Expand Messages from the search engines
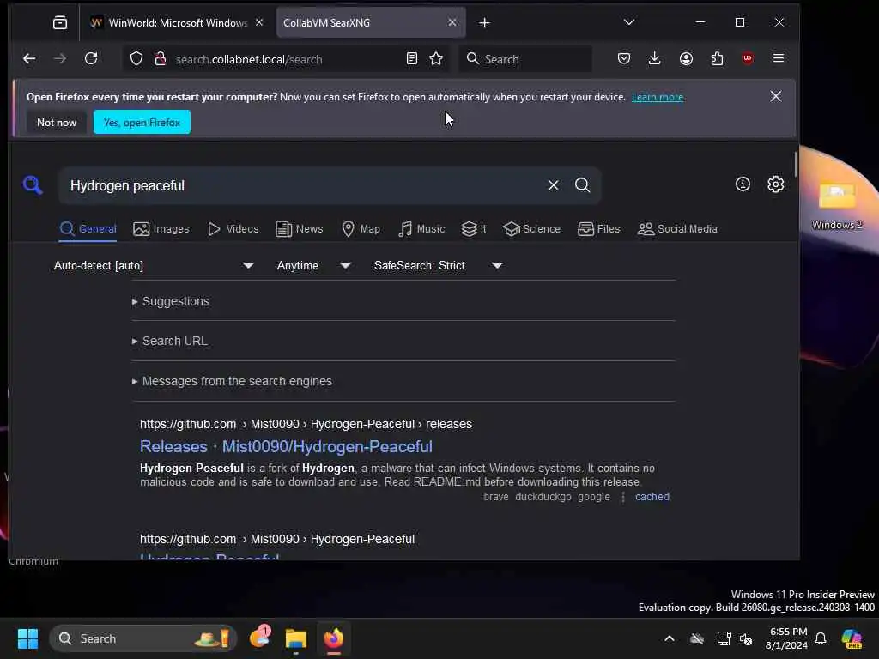 [x=232, y=381]
